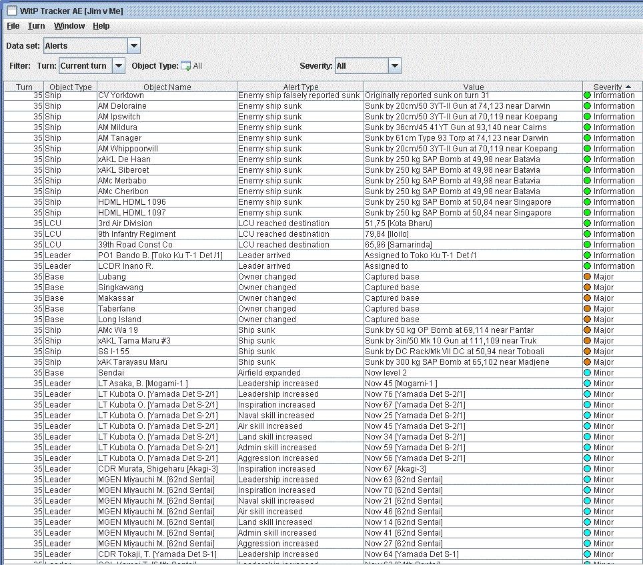The image size is (643, 565).
Task: Open the Data set dropdown
Action: pos(133,46)
